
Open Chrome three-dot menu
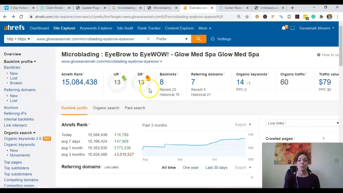click(x=337, y=17)
